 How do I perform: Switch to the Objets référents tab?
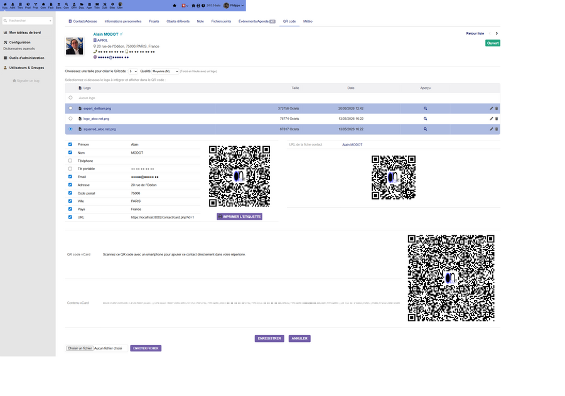click(178, 21)
